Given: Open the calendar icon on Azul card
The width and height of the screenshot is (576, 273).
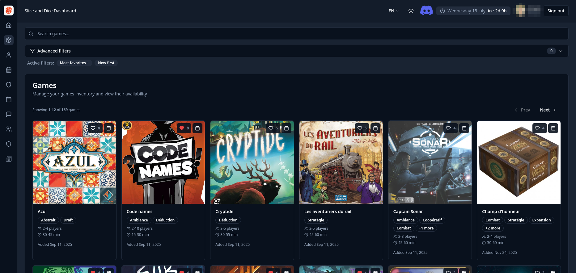Looking at the screenshot, I should pyautogui.click(x=109, y=128).
